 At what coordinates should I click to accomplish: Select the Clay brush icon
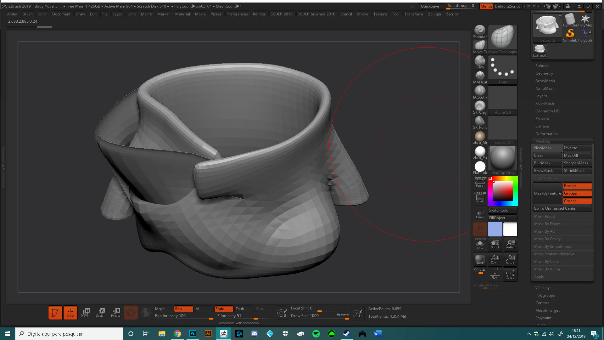[x=480, y=62]
